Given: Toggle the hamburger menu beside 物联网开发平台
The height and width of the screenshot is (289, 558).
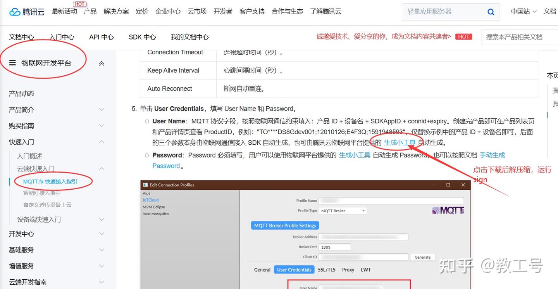Looking at the screenshot, I should [x=12, y=63].
